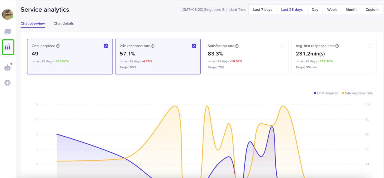Select the Last 28 days range
384x178 pixels.
tap(292, 10)
